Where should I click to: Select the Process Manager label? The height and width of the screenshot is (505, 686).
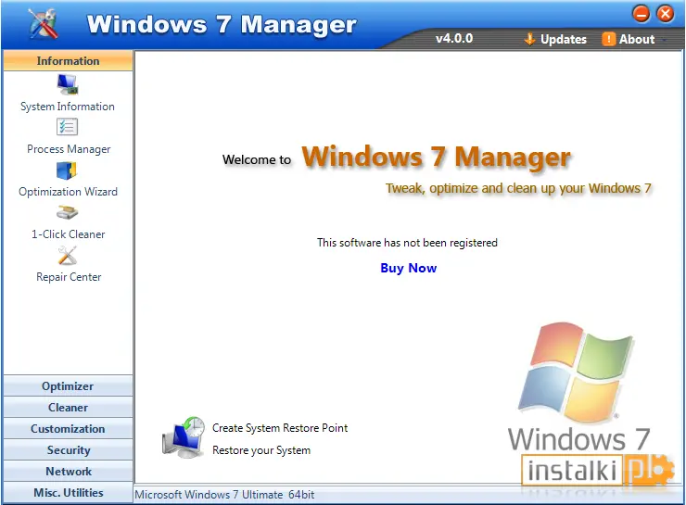point(69,149)
